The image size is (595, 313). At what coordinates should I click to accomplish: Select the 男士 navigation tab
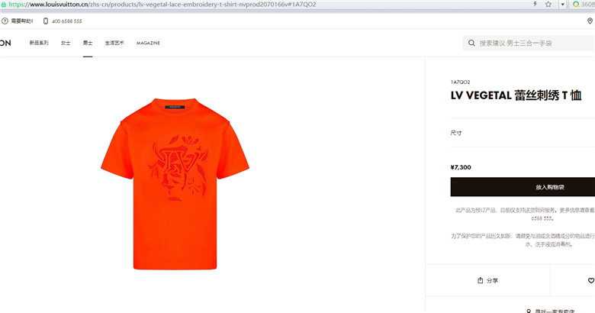pos(88,43)
